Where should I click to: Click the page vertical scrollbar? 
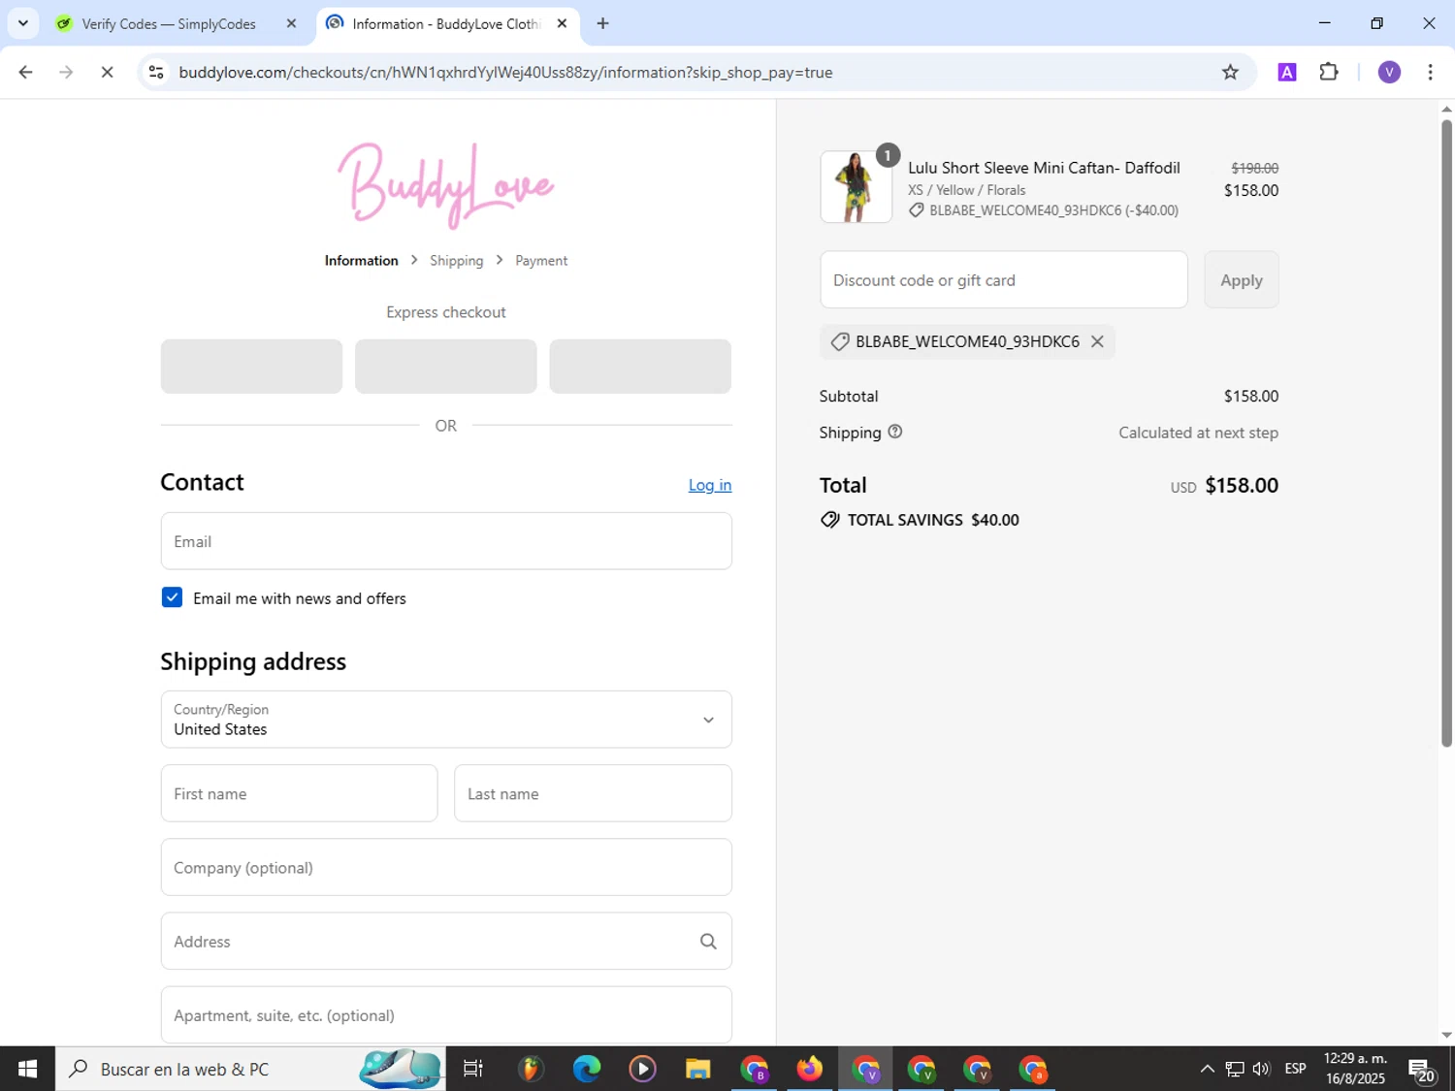click(x=1446, y=432)
